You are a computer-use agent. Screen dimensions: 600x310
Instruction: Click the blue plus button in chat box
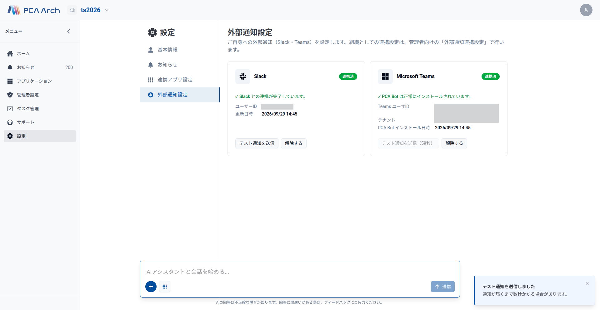tap(151, 287)
